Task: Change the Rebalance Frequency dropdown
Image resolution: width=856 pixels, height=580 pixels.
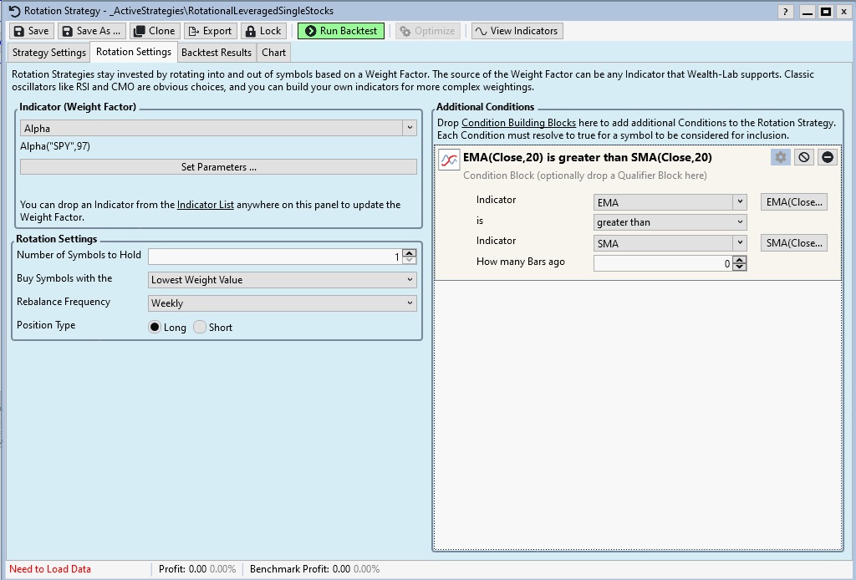Action: tap(283, 303)
